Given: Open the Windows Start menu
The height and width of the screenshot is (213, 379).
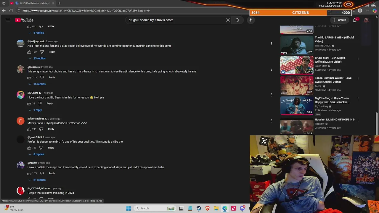Looking at the screenshot, I should [128, 208].
